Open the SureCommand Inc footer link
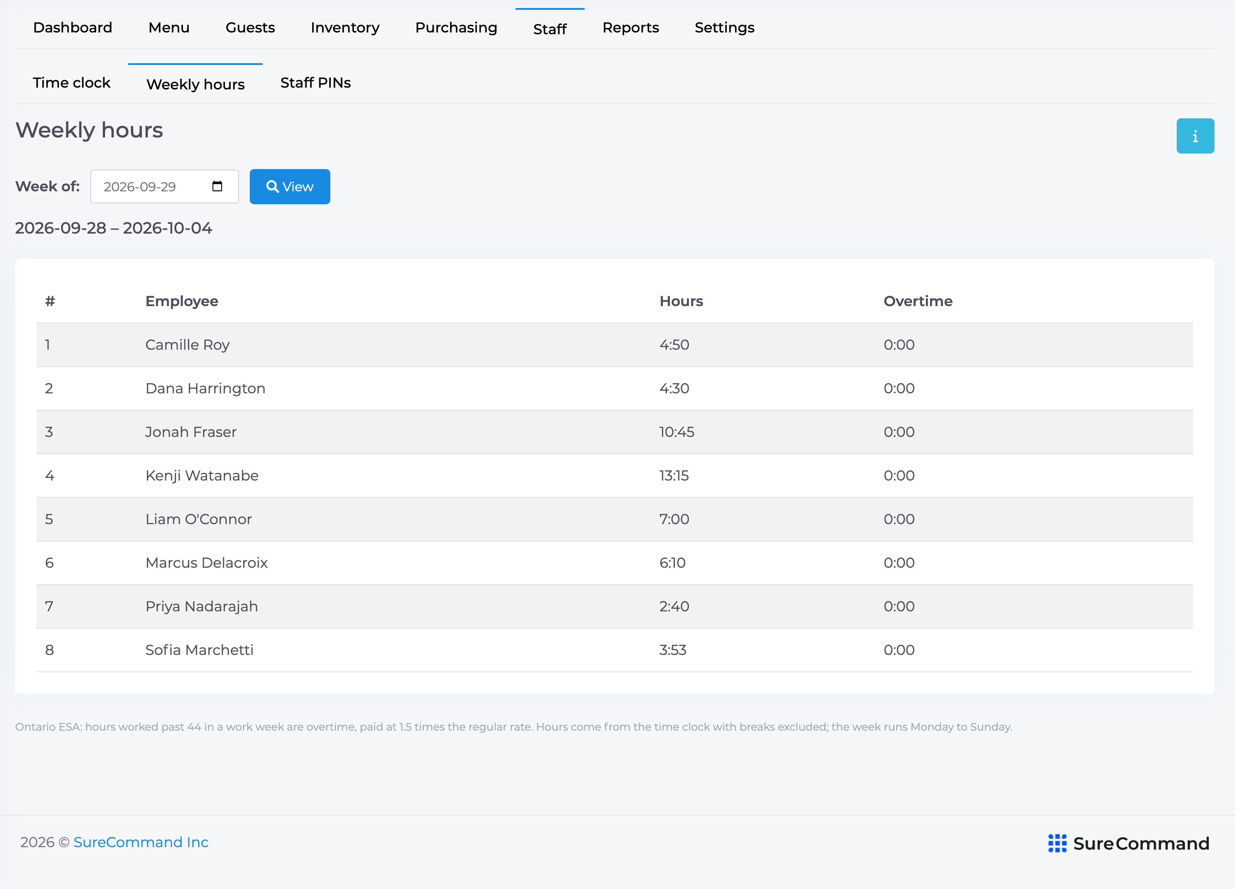 pos(141,842)
